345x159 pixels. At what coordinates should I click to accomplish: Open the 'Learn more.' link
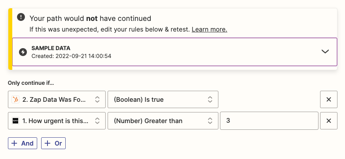coord(209,30)
